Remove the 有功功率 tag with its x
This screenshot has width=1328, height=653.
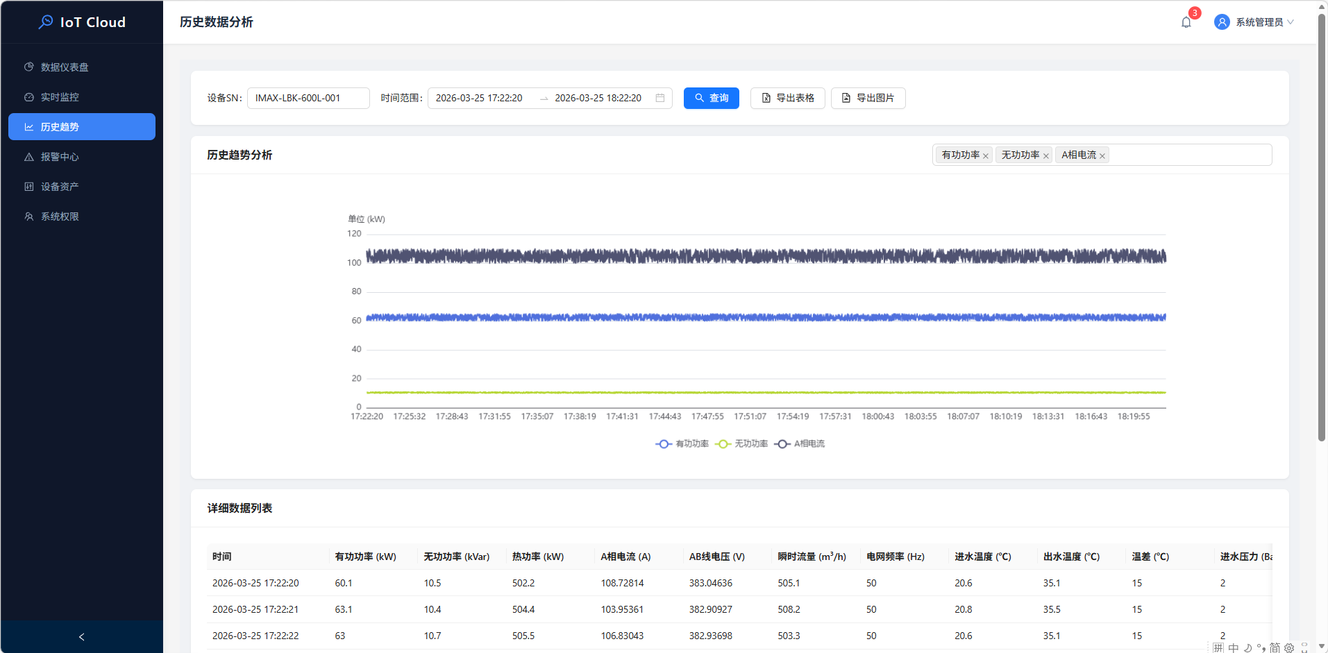pyautogui.click(x=986, y=156)
